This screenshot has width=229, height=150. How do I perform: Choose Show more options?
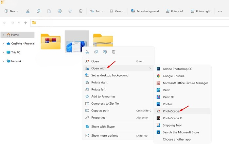pos(118,136)
